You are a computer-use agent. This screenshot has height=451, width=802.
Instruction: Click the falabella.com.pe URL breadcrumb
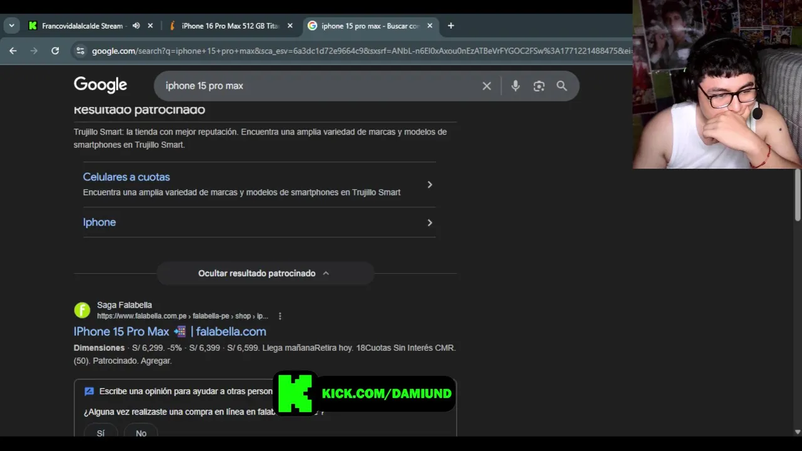182,316
